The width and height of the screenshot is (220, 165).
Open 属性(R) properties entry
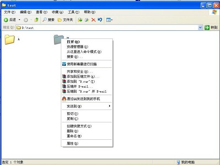(87, 144)
